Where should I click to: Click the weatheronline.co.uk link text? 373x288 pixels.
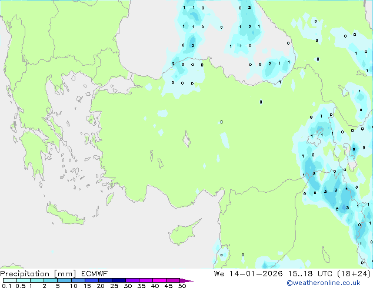(324, 283)
